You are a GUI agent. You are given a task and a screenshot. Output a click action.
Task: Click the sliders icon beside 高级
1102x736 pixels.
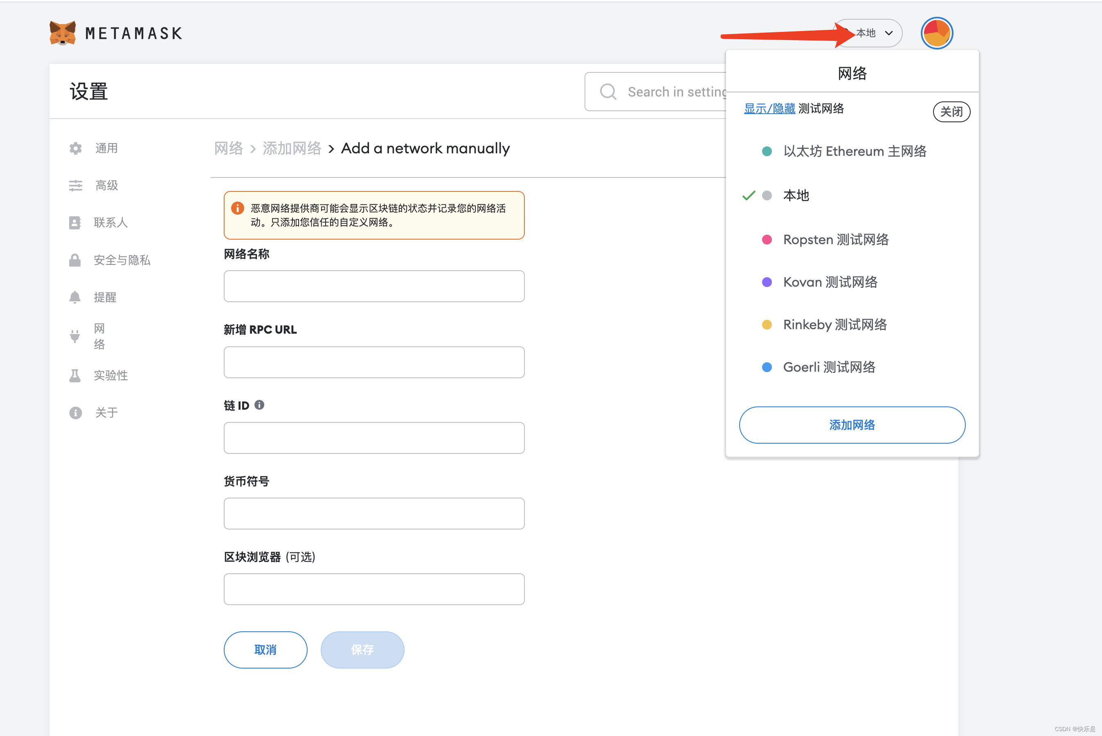76,185
